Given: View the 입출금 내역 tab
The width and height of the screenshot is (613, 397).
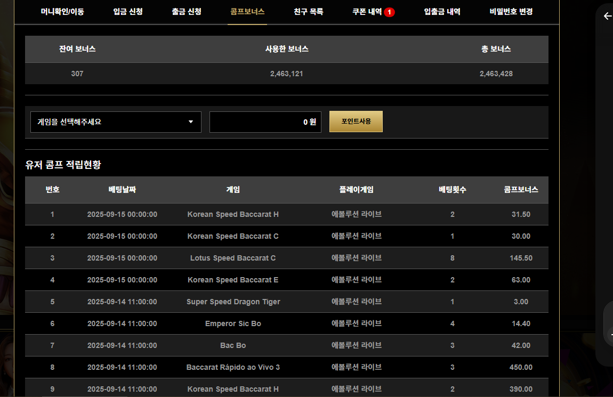Looking at the screenshot, I should click(x=442, y=12).
